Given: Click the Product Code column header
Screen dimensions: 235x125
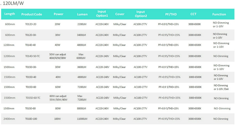Looking at the screenshot, I should [x=32, y=14].
